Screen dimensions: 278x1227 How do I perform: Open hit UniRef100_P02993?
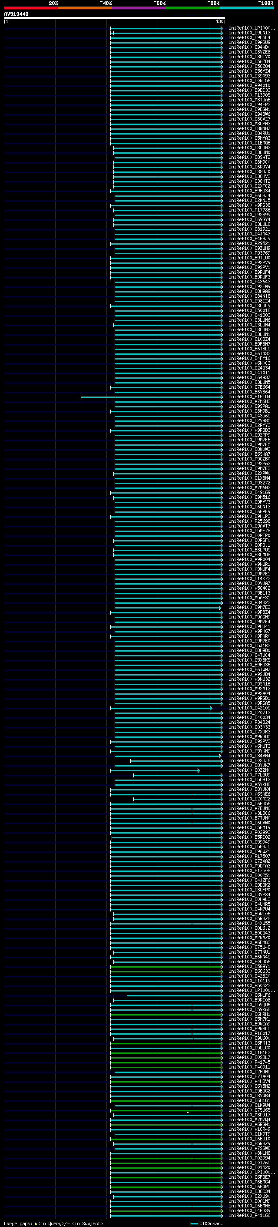[x=249, y=832]
